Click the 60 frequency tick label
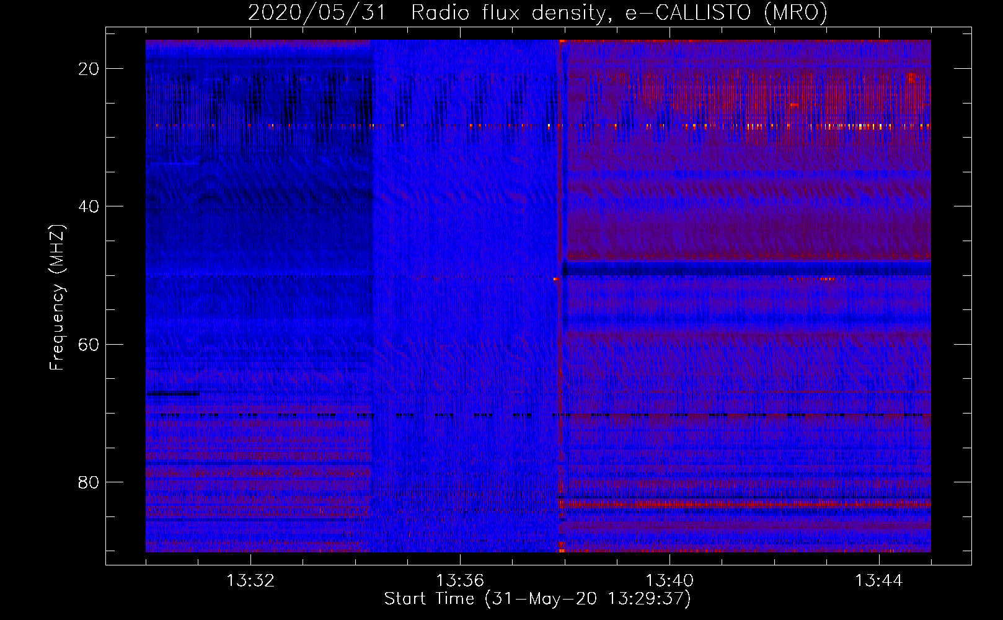 click(89, 344)
